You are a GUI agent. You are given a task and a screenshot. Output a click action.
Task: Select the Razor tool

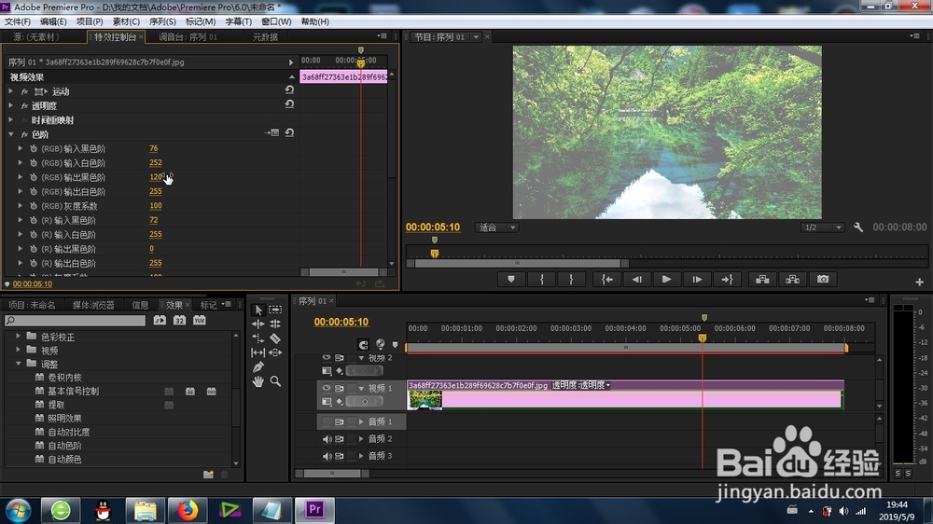275,338
